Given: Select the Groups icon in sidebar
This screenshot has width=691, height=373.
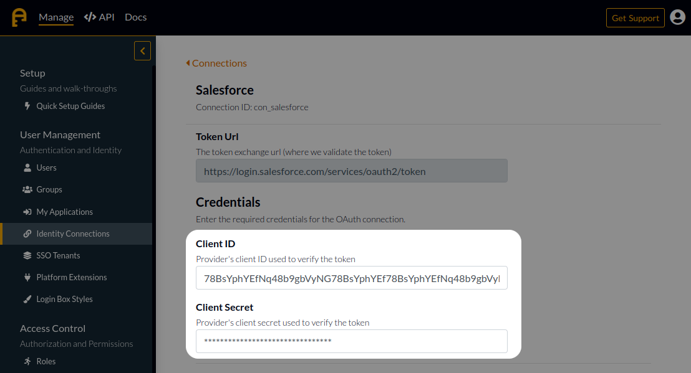Looking at the screenshot, I should pyautogui.click(x=27, y=189).
